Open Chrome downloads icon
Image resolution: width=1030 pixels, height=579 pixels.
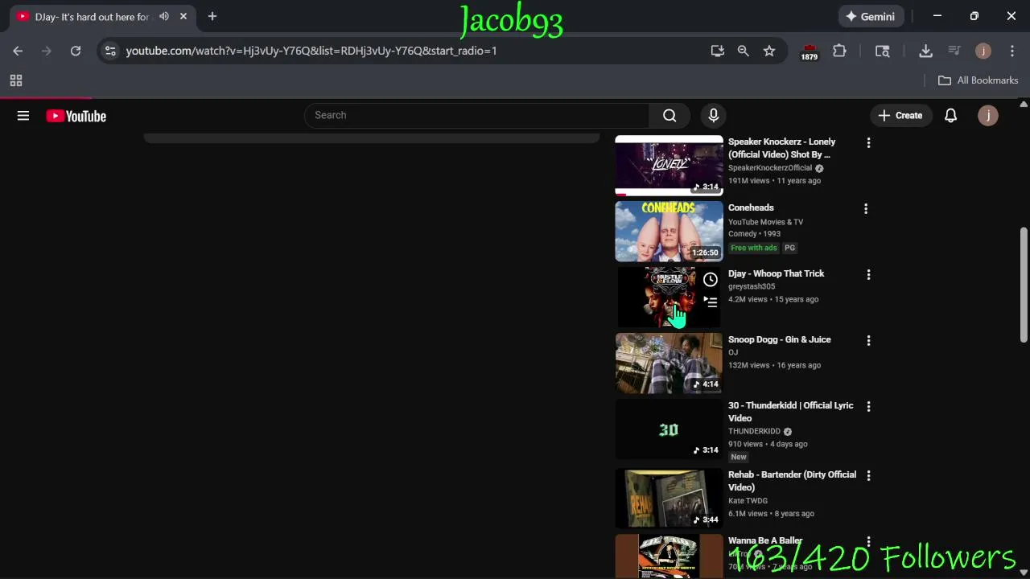925,51
